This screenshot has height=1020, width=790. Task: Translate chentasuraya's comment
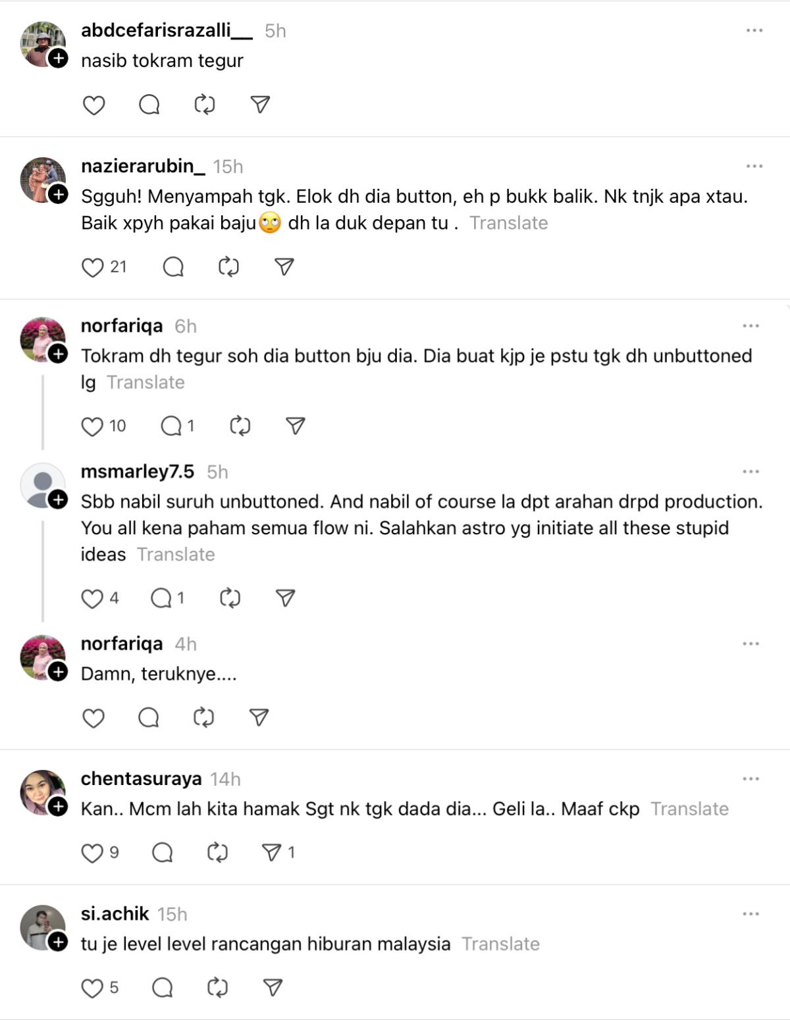(689, 809)
